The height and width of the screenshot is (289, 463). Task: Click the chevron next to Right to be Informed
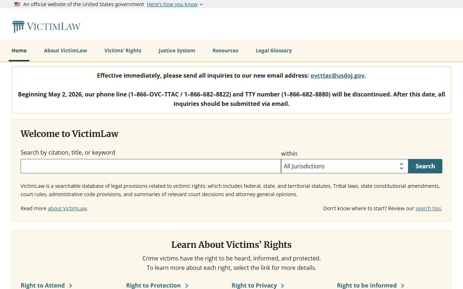pos(403,286)
